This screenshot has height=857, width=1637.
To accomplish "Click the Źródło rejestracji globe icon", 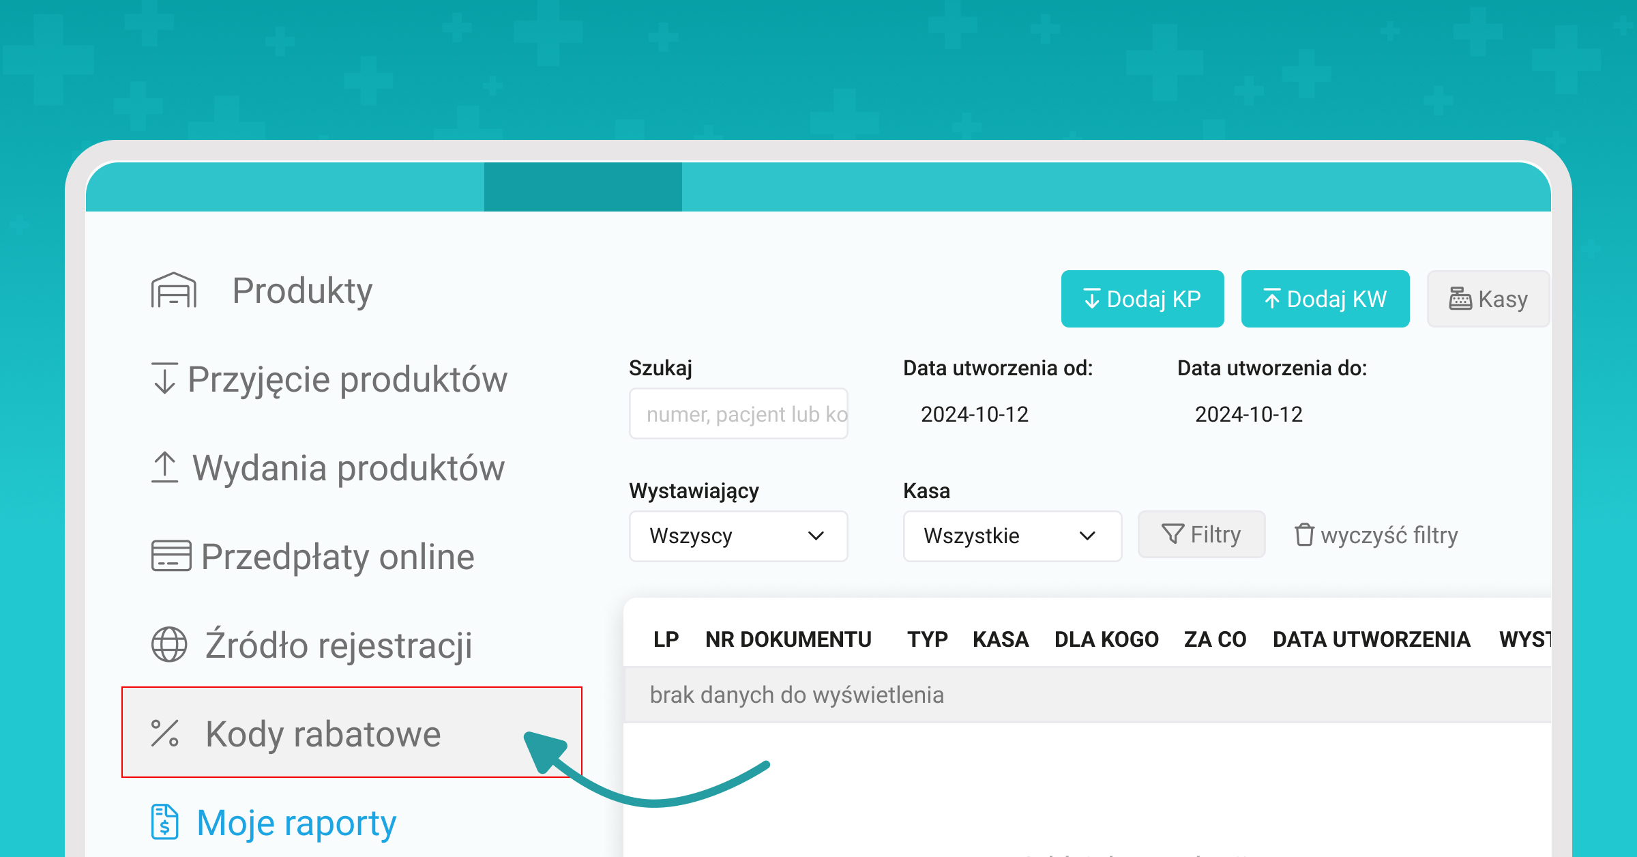I will pyautogui.click(x=169, y=644).
